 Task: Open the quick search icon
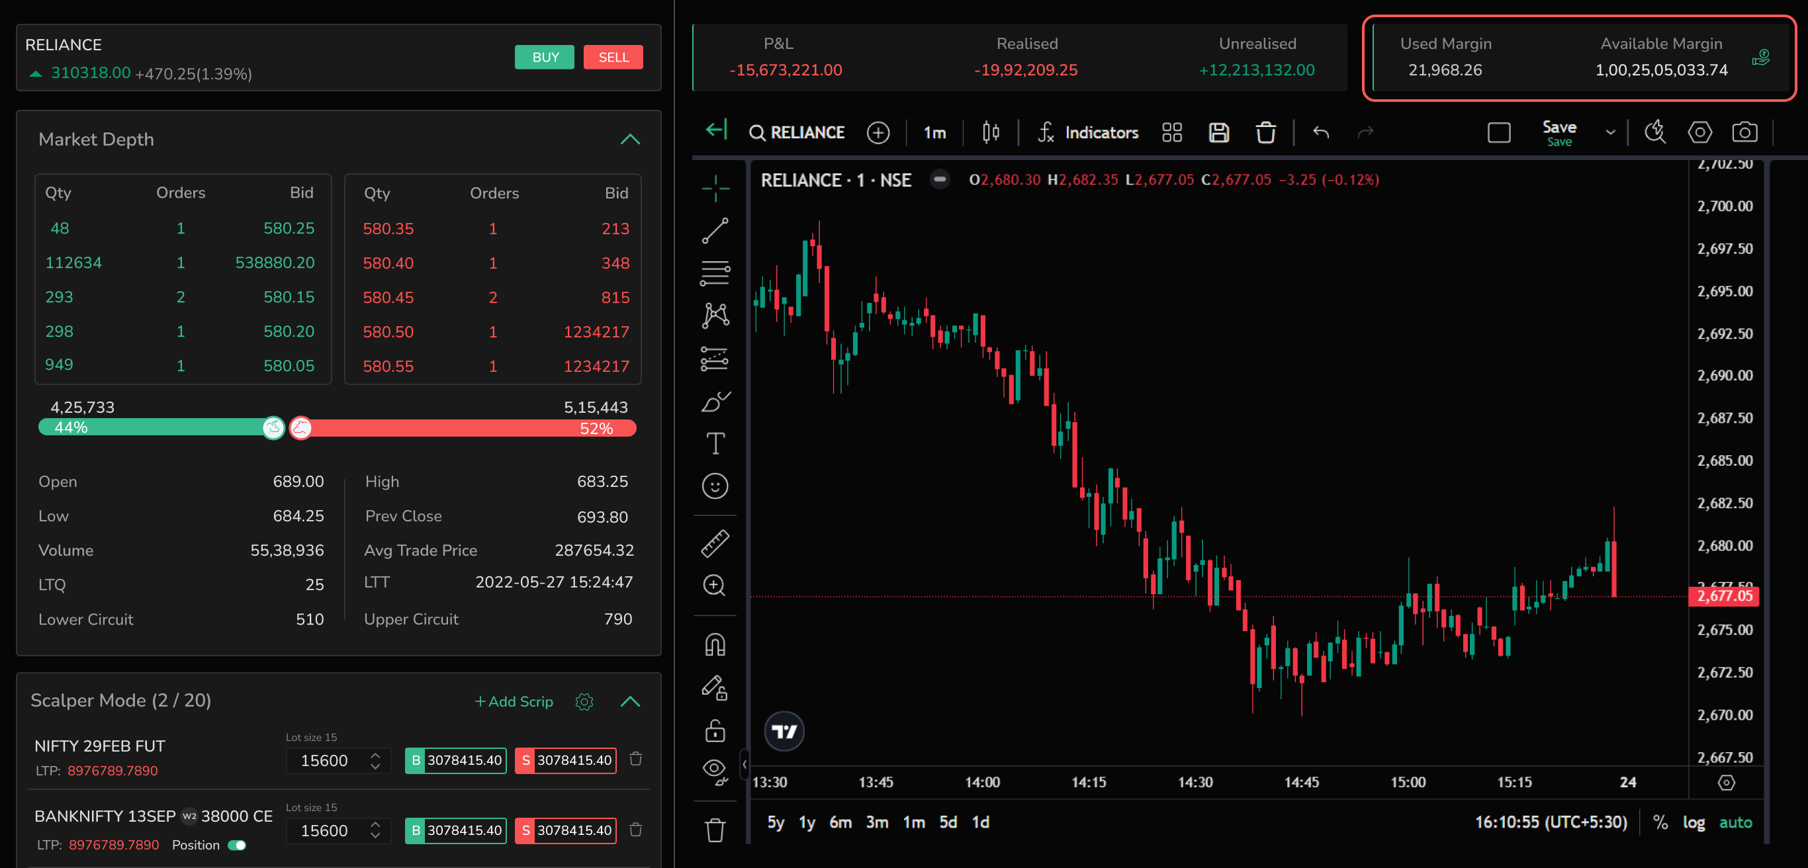click(1655, 132)
